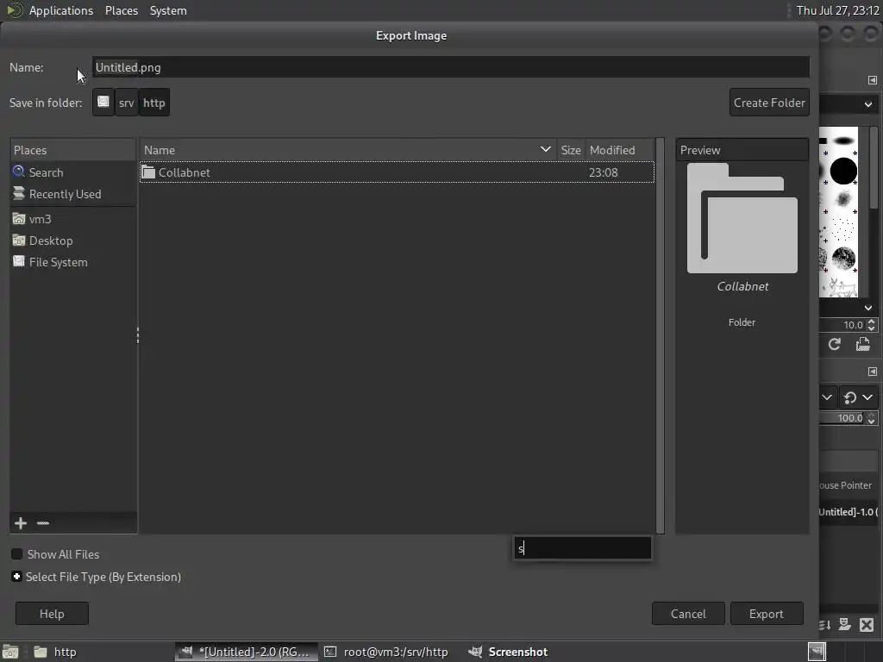Click the distribution logo in top panel
This screenshot has height=662, width=883.
14,10
